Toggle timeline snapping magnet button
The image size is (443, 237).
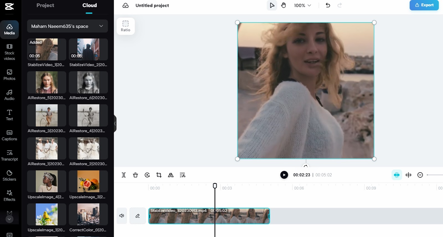coord(396,175)
